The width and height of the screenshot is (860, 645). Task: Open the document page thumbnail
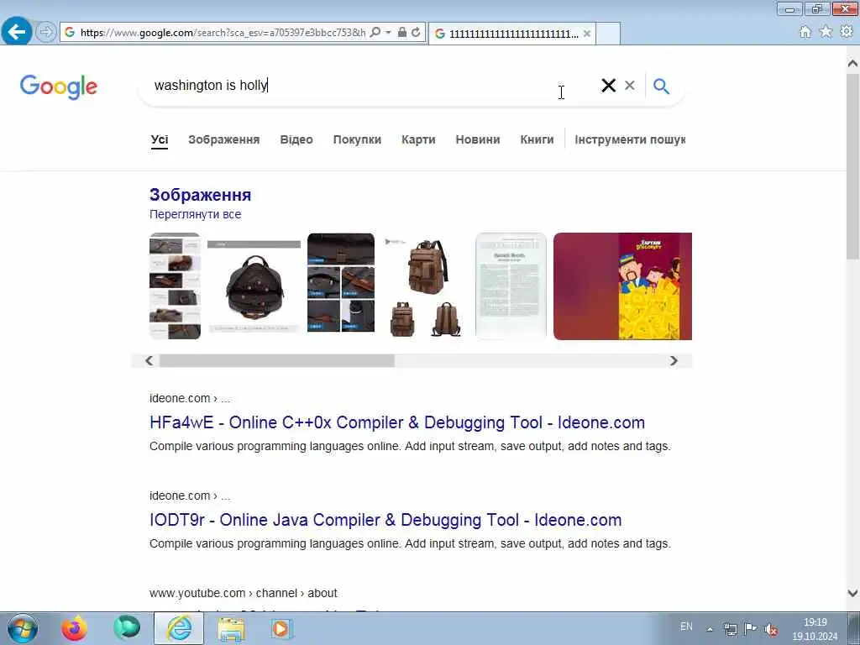[x=511, y=286]
